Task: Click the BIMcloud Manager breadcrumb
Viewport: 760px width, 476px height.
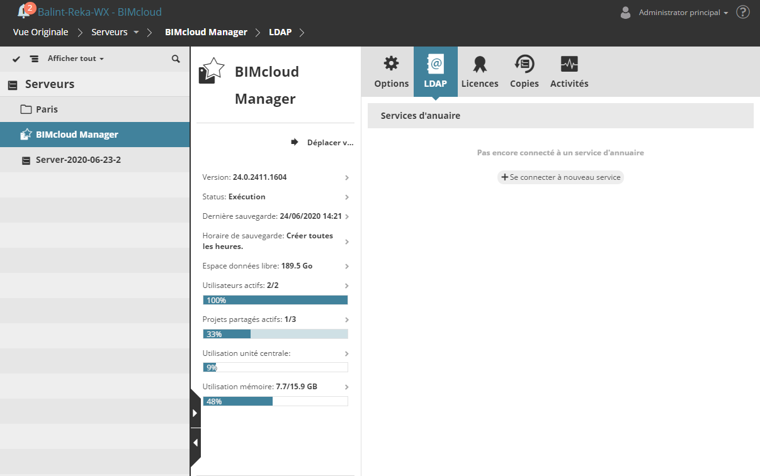Action: point(206,32)
